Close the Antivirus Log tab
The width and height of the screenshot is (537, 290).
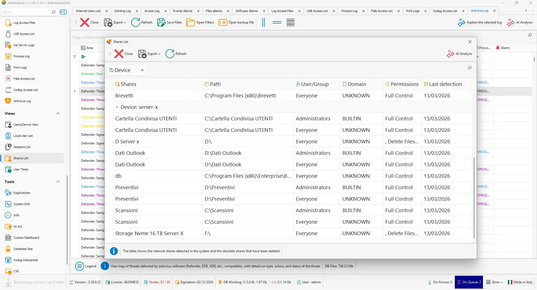(x=494, y=11)
